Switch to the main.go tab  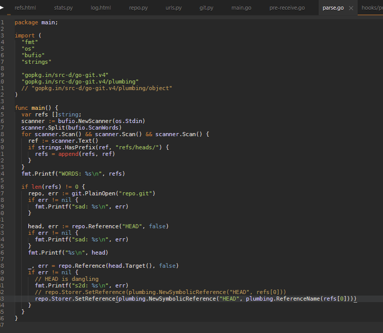point(241,8)
